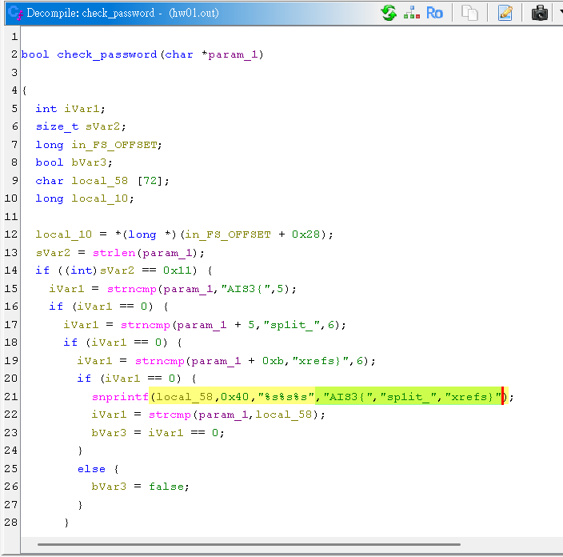Click the Decompile: check_password title text
563x557 pixels.
pyautogui.click(x=91, y=14)
